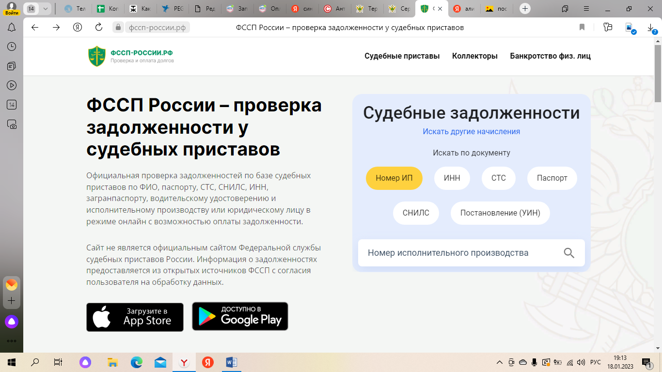The height and width of the screenshot is (372, 662).
Task: Select Номер ИП document option
Action: pos(394,178)
